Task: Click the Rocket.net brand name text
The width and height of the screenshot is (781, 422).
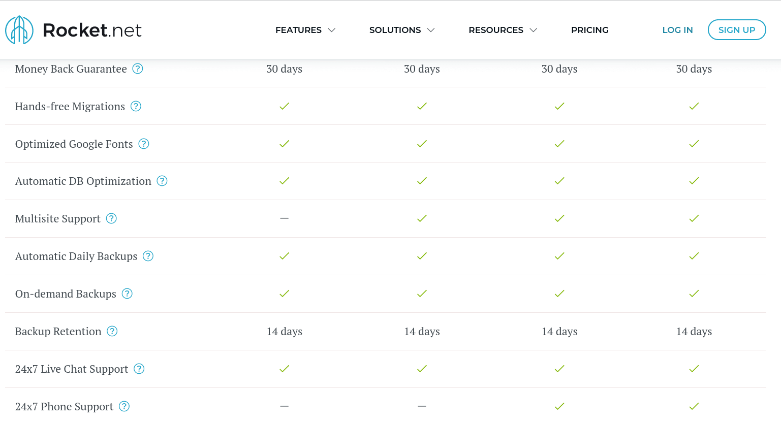Action: click(x=92, y=30)
